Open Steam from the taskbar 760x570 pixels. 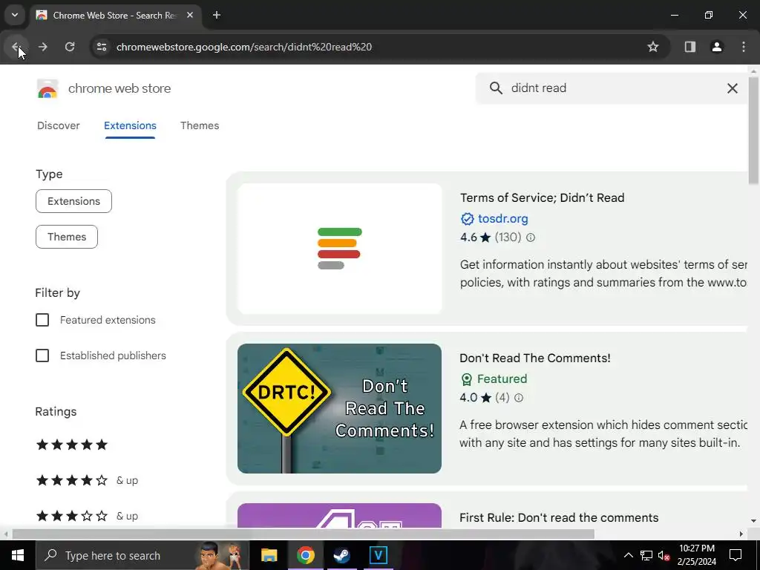pyautogui.click(x=341, y=555)
